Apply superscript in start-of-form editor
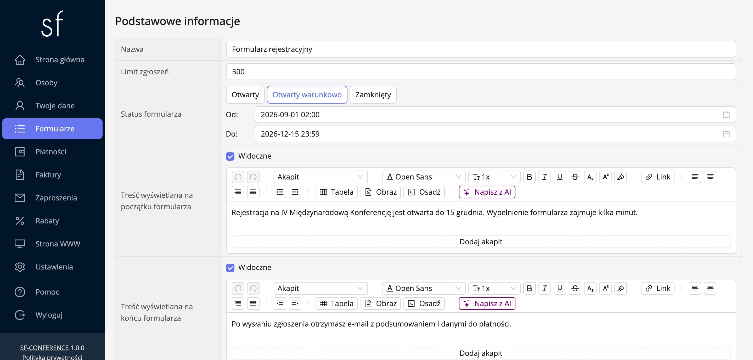This screenshot has width=753, height=360. 605,177
